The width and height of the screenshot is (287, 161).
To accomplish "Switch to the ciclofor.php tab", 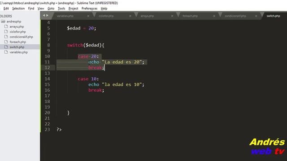I will tap(106, 16).
